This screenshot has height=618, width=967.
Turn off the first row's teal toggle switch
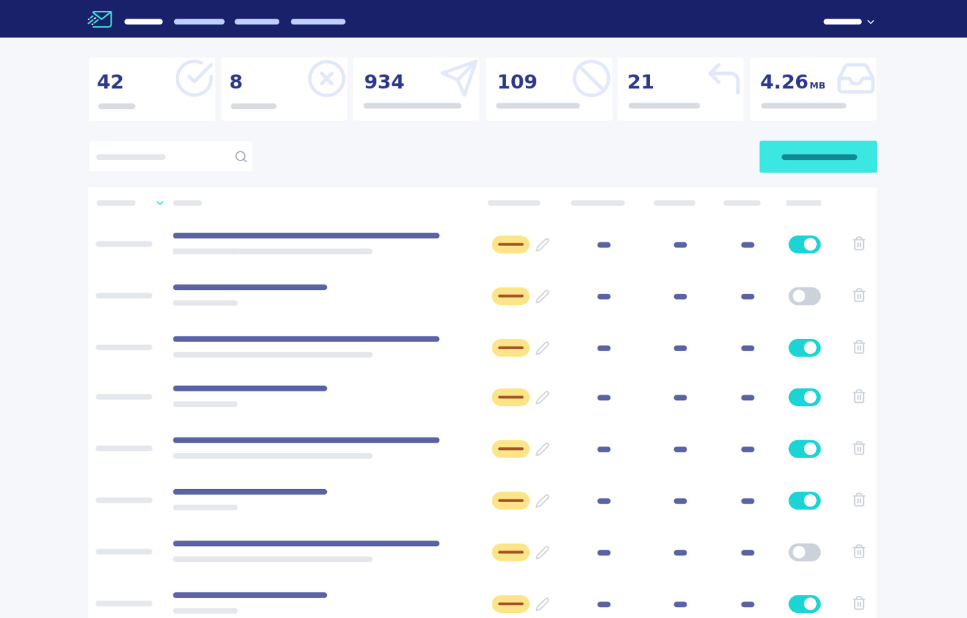pos(805,244)
